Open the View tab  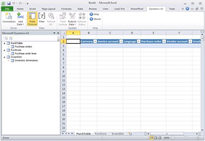point(105,9)
